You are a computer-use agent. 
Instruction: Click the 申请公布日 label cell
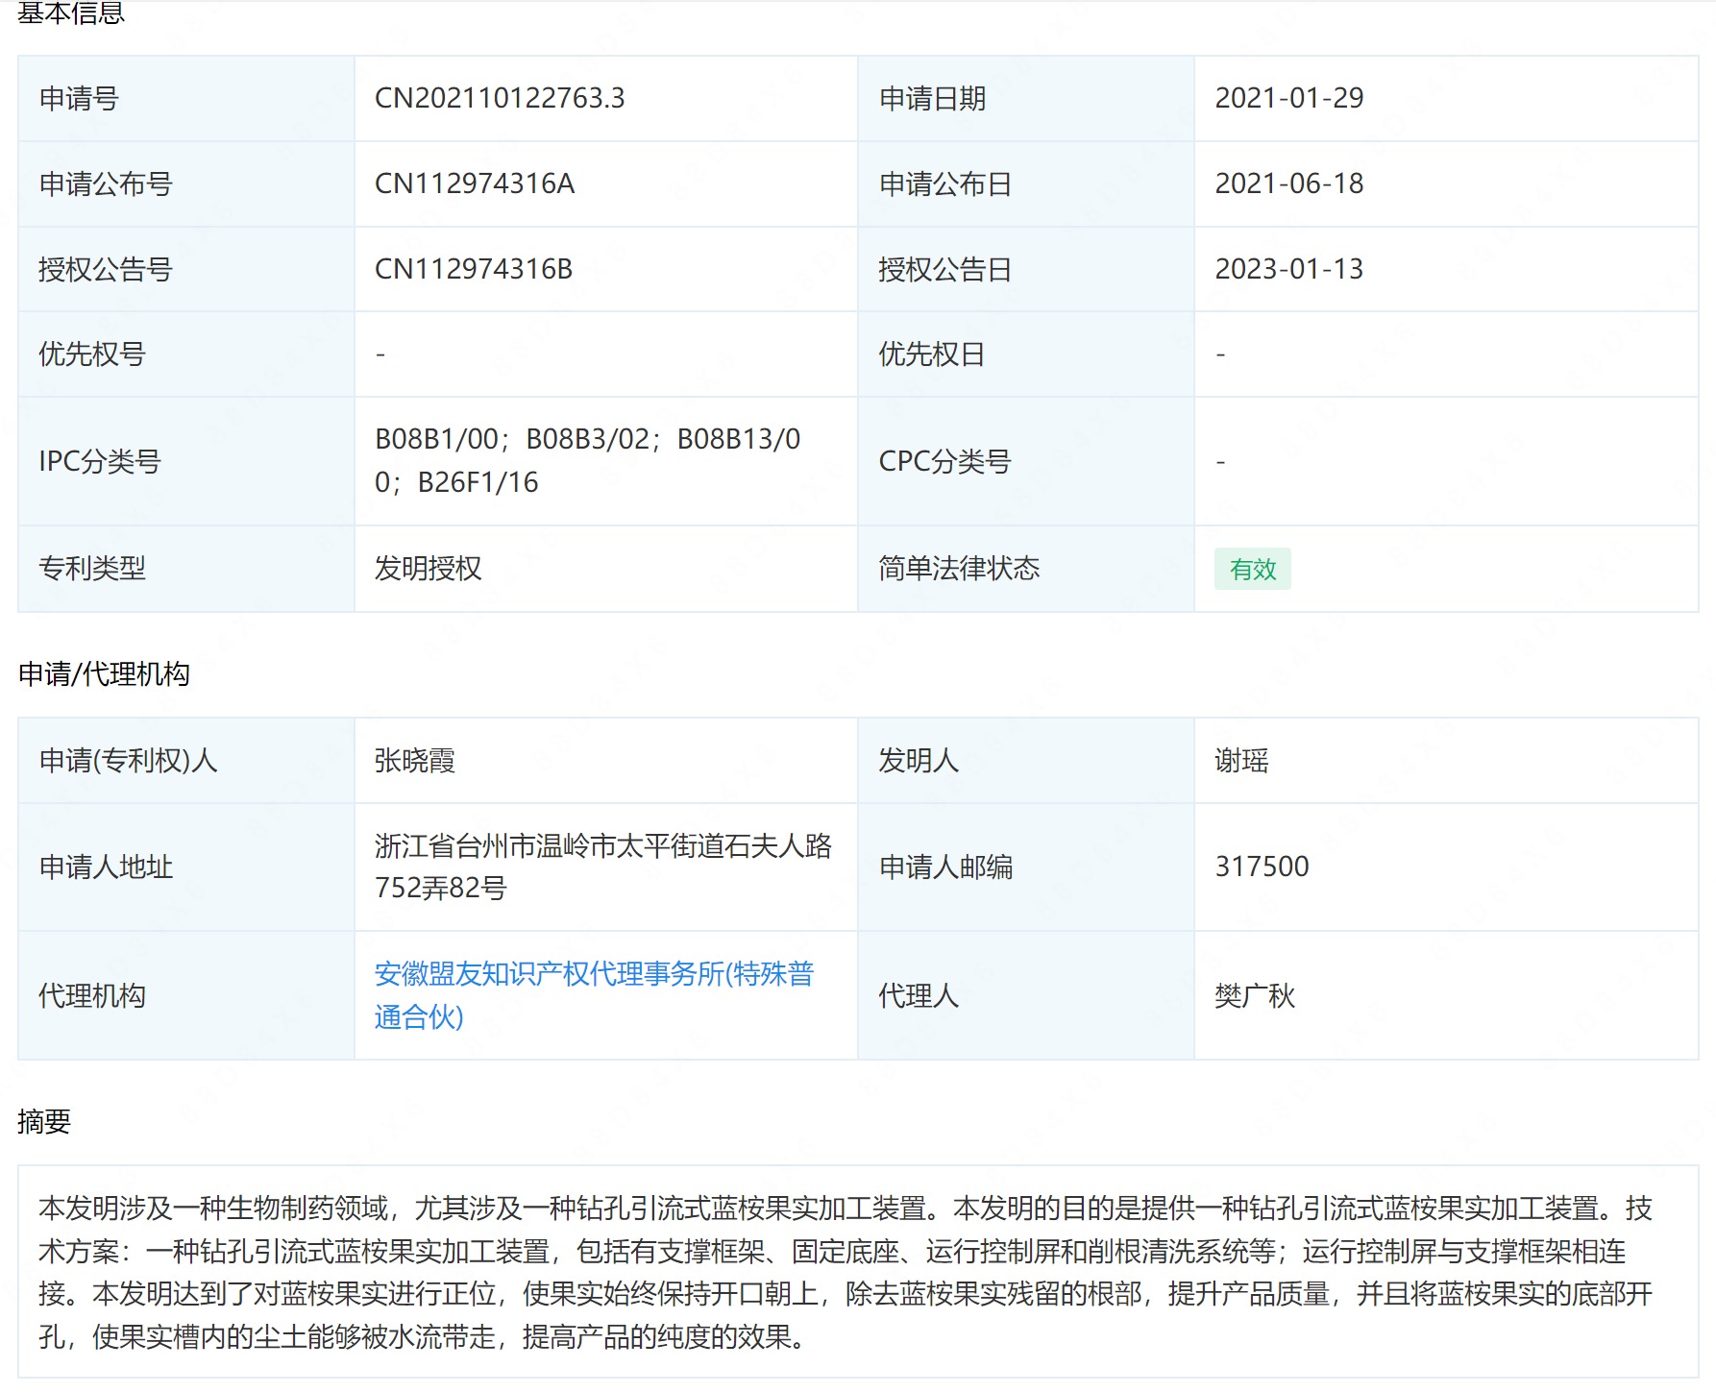point(1026,183)
